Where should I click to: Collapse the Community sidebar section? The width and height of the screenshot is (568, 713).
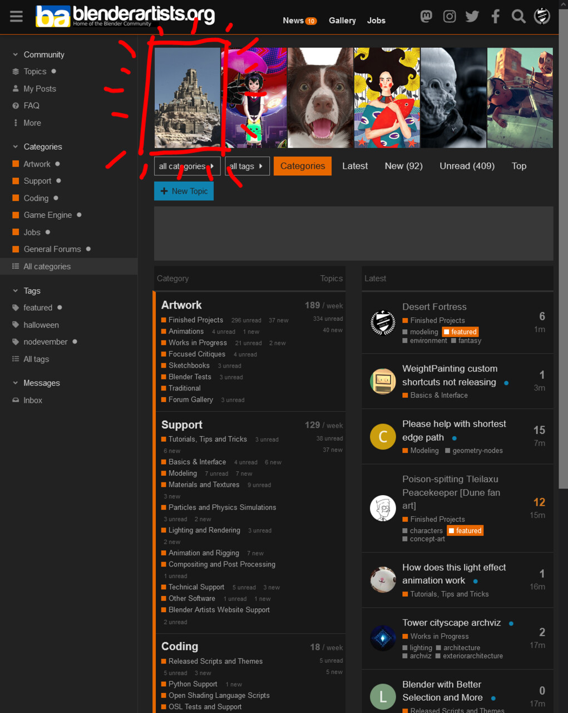click(38, 55)
